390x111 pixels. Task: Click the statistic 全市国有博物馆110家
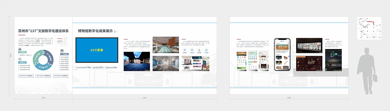point(84,68)
